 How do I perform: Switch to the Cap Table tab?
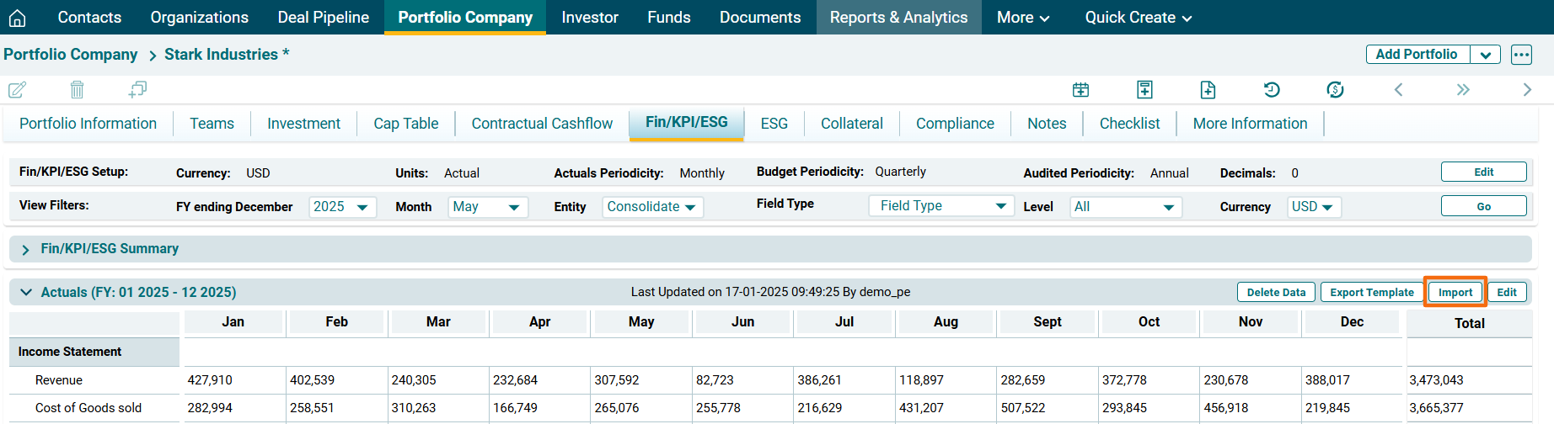(x=405, y=124)
